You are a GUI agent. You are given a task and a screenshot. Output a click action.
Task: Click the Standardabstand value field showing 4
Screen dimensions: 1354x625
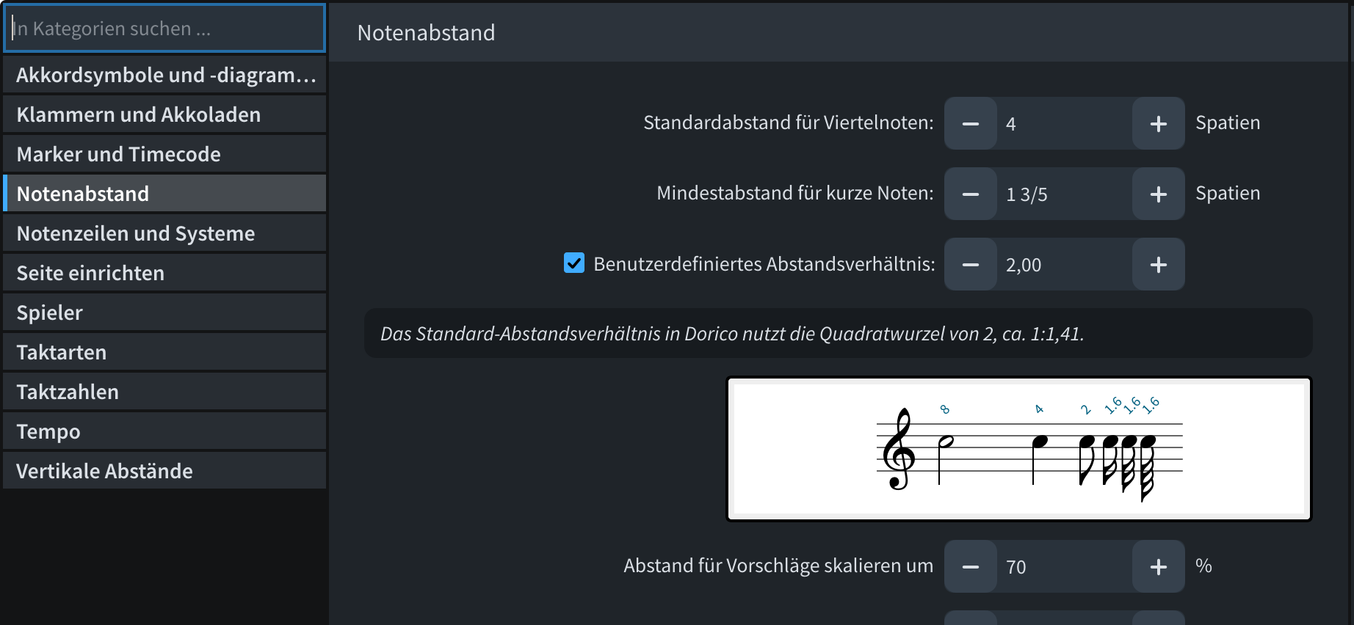coord(1063,124)
